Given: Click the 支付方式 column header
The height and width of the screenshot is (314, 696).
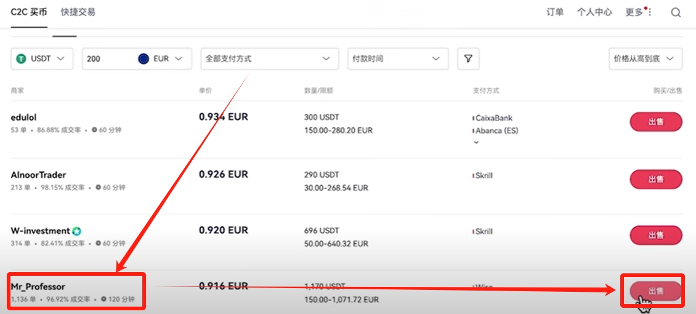Looking at the screenshot, I should coord(486,91).
